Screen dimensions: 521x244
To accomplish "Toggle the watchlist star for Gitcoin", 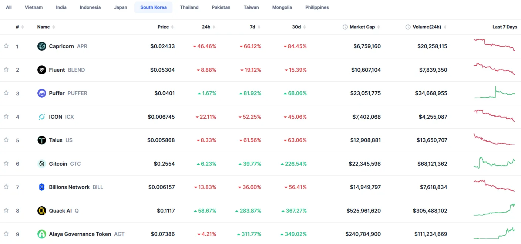I will pyautogui.click(x=6, y=163).
